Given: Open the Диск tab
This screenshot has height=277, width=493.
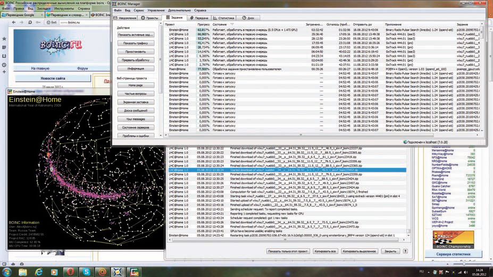Looking at the screenshot, I should 248,18.
